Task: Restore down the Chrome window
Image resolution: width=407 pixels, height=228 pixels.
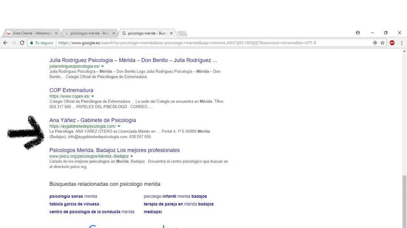Action: click(386, 33)
